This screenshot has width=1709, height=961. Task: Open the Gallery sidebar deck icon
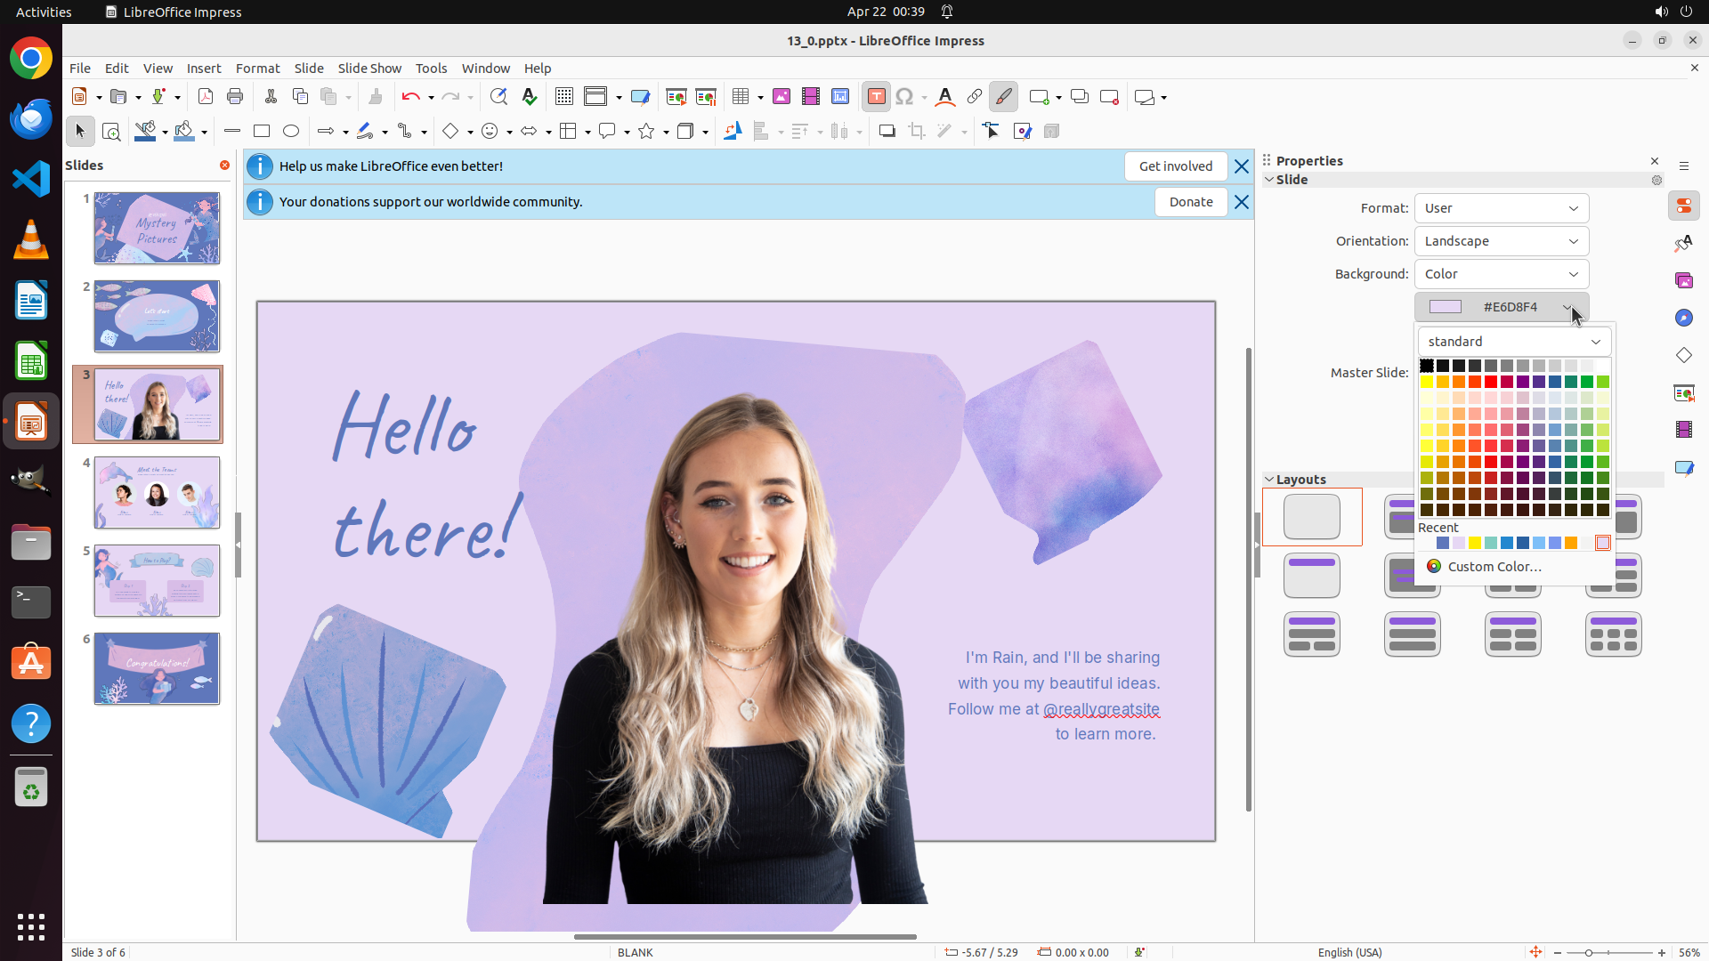[1683, 280]
